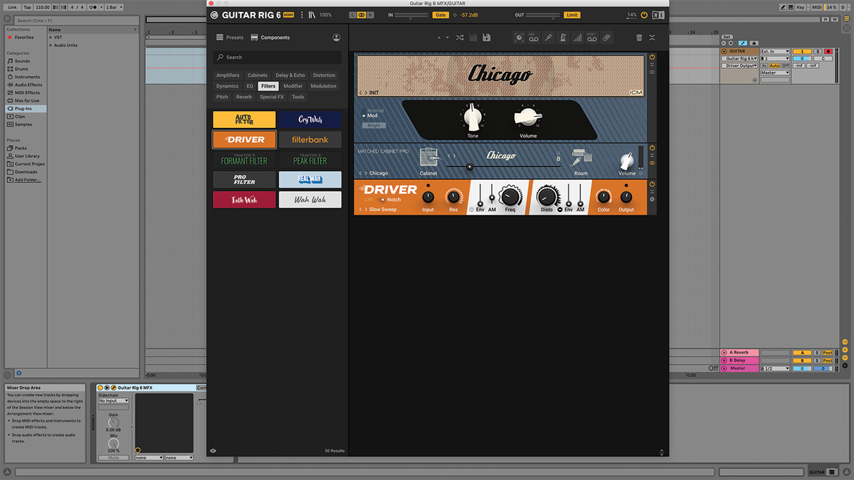Viewport: 854px width, 480px height.
Task: Click the trash icon to delete a component
Action: tap(638, 37)
